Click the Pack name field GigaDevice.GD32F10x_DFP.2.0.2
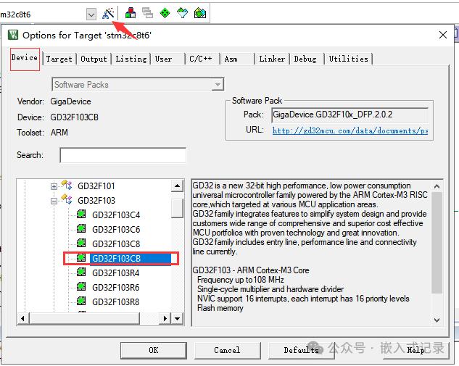 coord(350,115)
